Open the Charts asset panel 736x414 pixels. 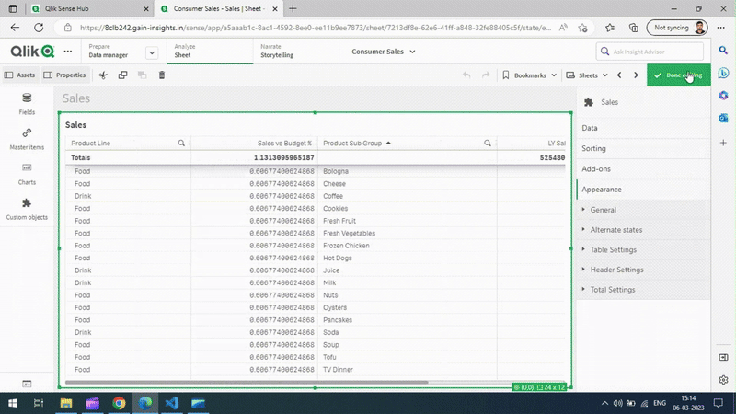[x=27, y=174]
